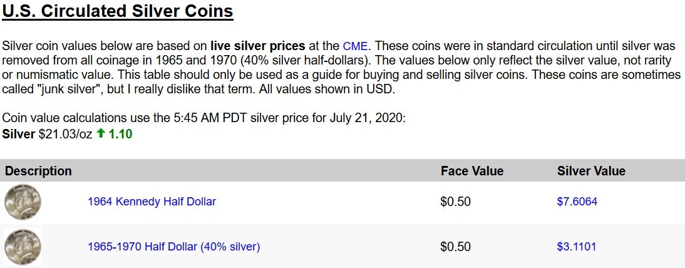Click the bold Silver label before the price
This screenshot has width=685, height=268.
[18, 134]
